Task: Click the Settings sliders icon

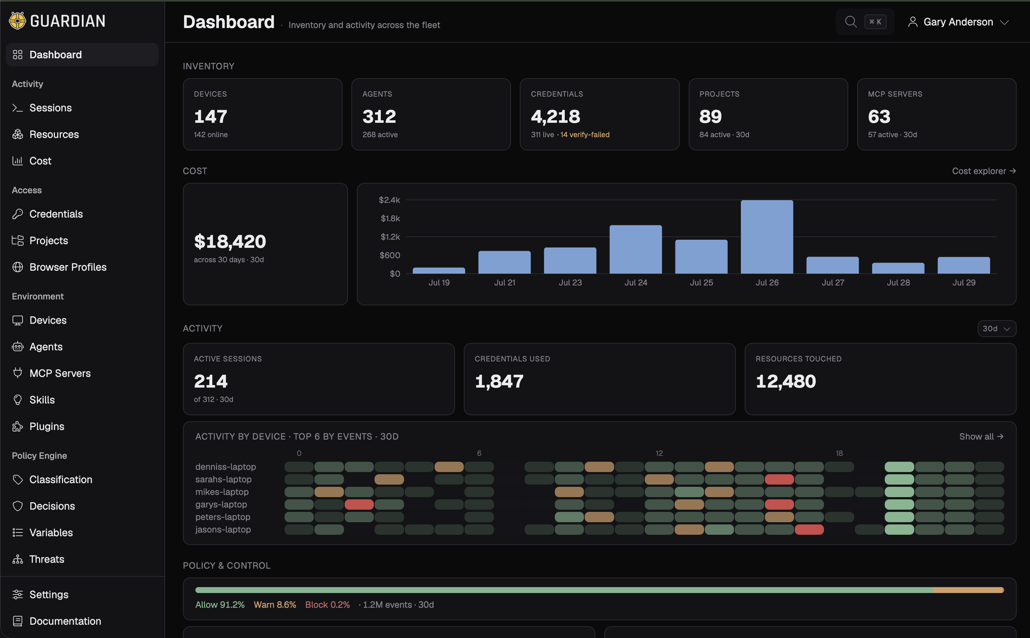Action: tap(18, 595)
